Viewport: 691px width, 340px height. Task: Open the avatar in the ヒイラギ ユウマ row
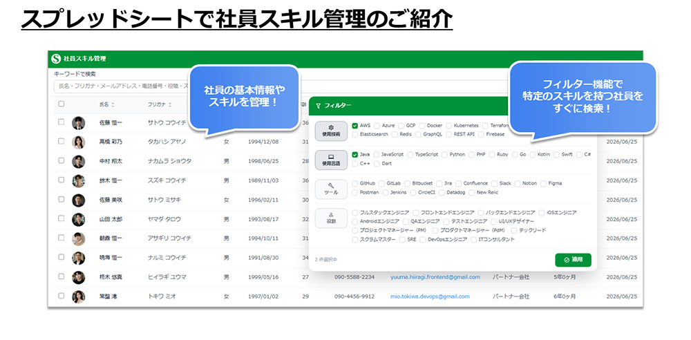pos(79,277)
